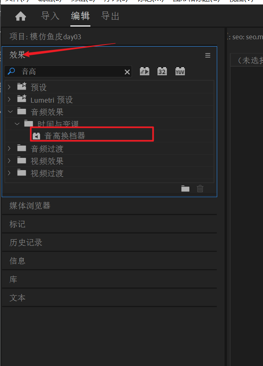
Task: Open the 效果 panel menu icon
Action: click(208, 55)
